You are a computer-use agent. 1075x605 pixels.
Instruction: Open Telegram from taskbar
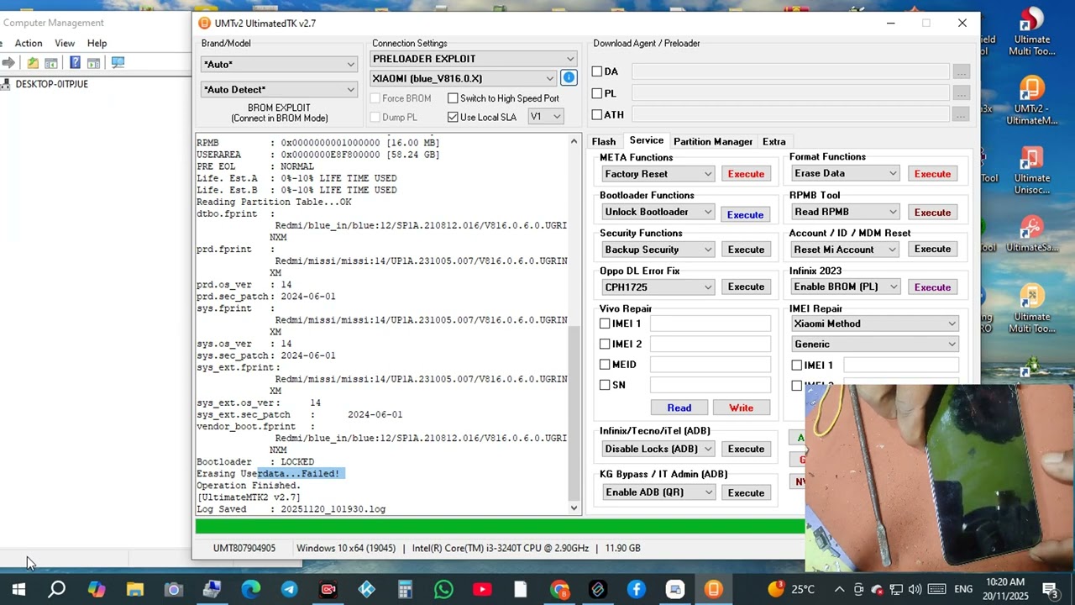(x=290, y=590)
